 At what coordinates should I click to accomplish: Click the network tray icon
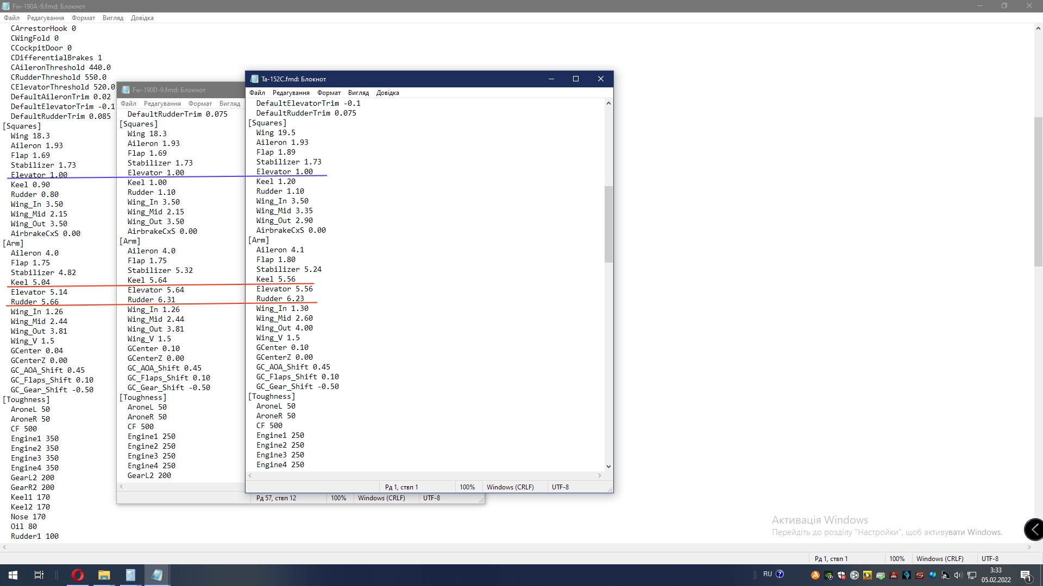[x=972, y=575]
